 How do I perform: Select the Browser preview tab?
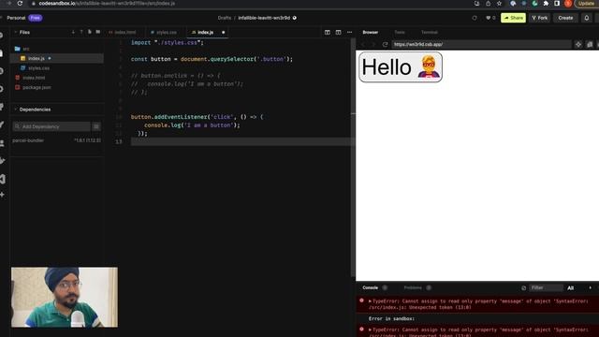coord(371,33)
